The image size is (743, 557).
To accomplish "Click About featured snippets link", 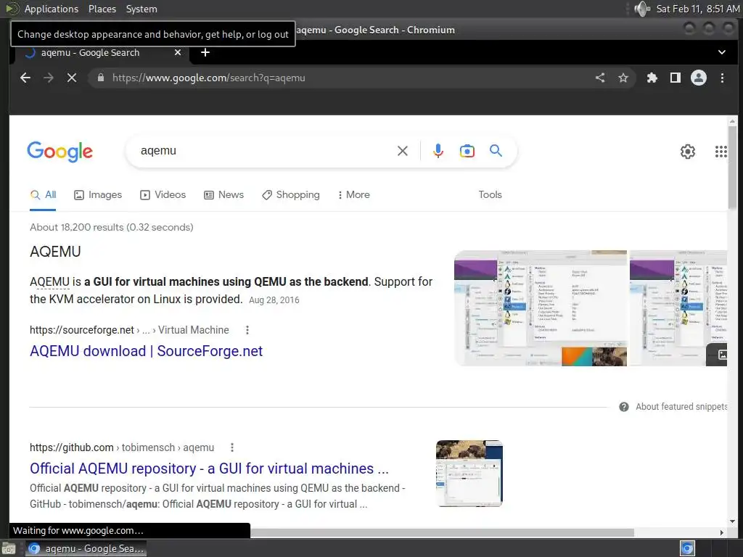I will [681, 407].
